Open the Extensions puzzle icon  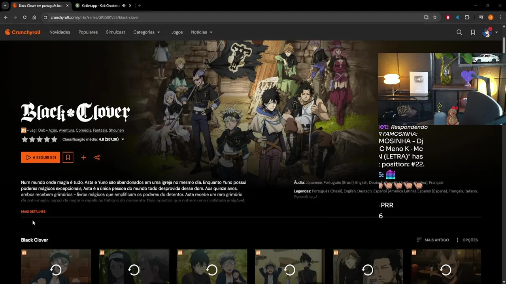[467, 17]
